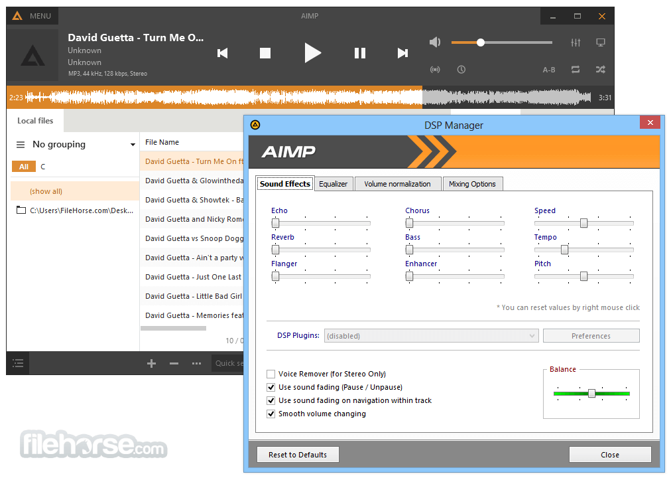Select the C letter filter
Viewport: 671px width, 478px height.
pos(43,167)
